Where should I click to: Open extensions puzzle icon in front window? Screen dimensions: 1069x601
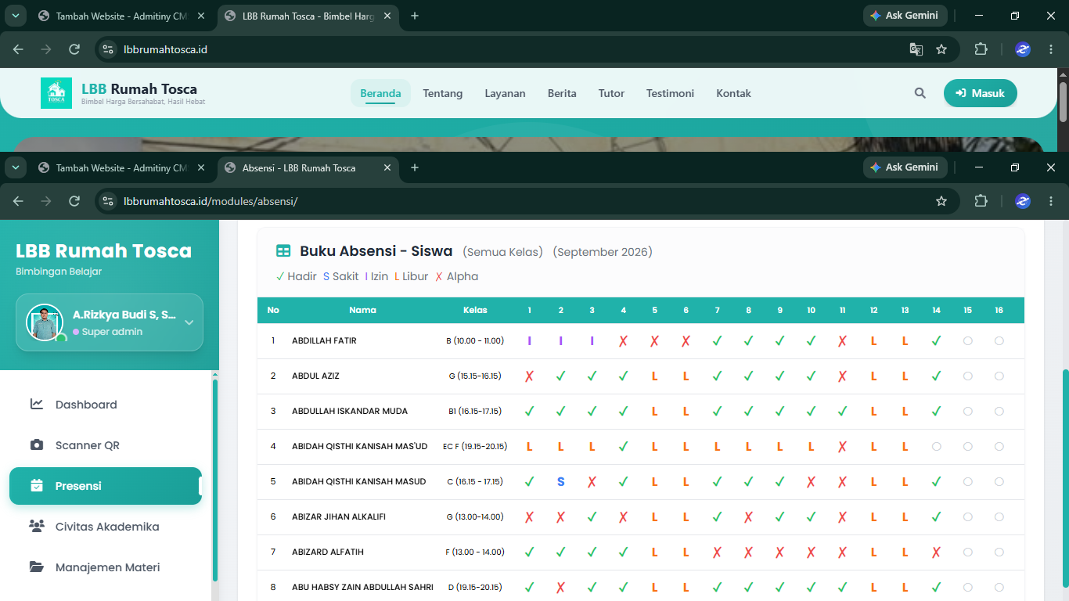click(981, 201)
